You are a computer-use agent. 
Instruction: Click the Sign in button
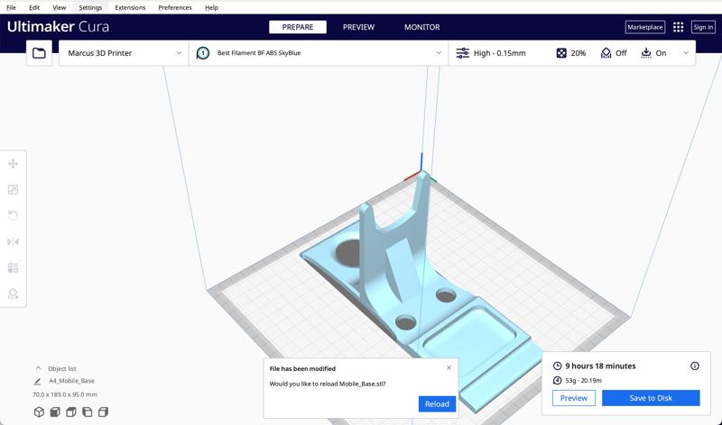click(x=703, y=27)
